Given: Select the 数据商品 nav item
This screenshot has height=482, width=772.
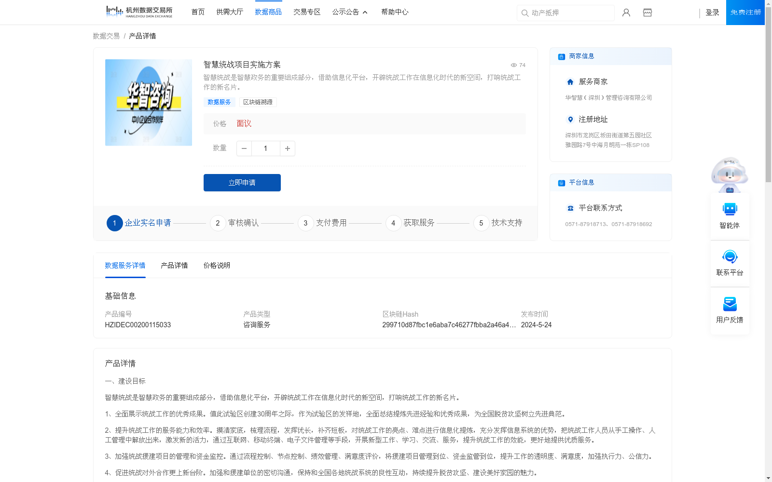Looking at the screenshot, I should pos(268,12).
